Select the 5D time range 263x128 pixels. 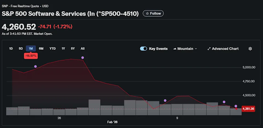click(21, 49)
